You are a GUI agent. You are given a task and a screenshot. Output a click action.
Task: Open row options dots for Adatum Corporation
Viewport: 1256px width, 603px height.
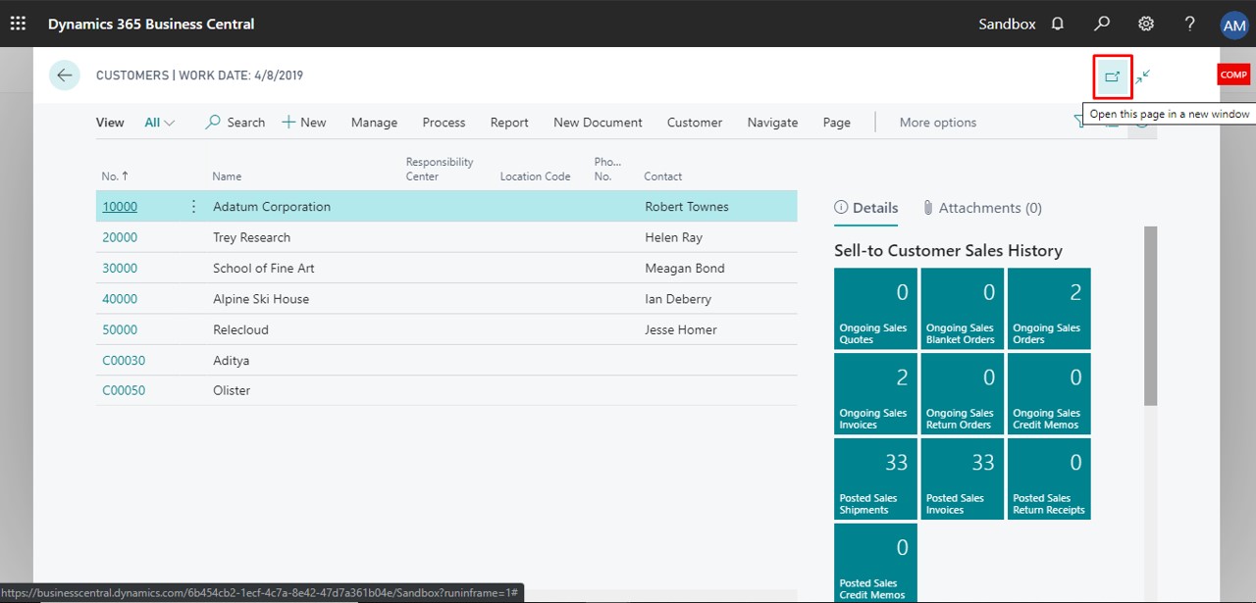tap(193, 207)
